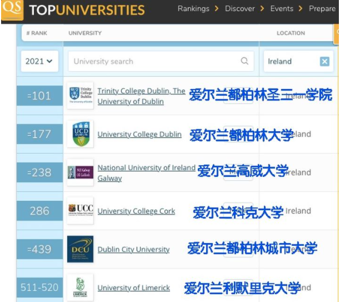Click the =177 rank cell
The width and height of the screenshot is (340, 302).
[x=39, y=134]
